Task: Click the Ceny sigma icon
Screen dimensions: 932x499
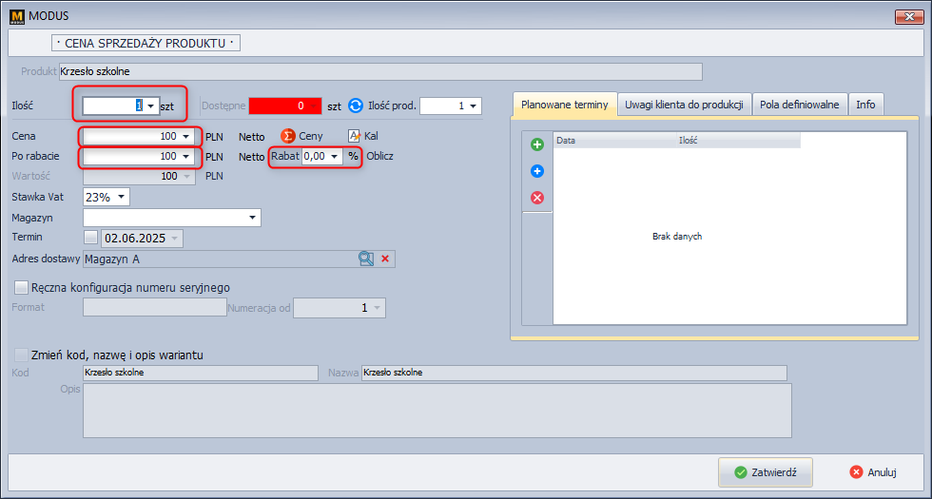Action: [286, 136]
